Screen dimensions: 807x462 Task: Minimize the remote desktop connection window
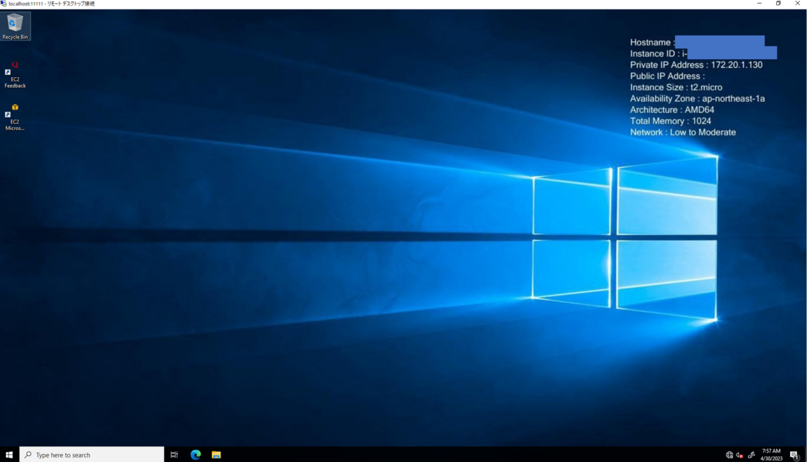pos(759,4)
